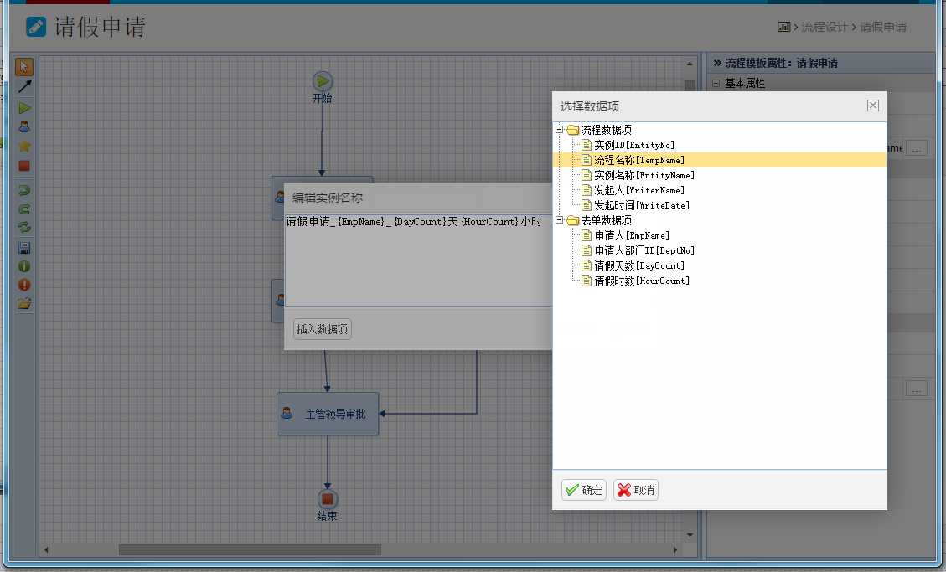Select 发起人[WriterName] data item
This screenshot has height=572, width=946.
pyautogui.click(x=639, y=190)
